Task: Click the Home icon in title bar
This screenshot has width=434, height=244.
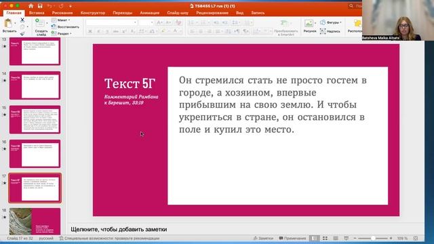Action: 31,6
